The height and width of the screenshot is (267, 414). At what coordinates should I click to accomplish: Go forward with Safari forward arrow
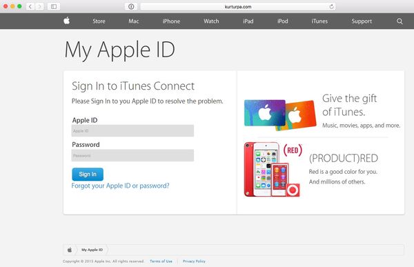tap(39, 7)
